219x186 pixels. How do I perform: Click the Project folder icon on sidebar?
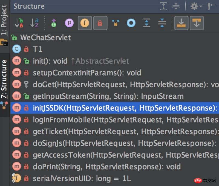tap(4, 43)
